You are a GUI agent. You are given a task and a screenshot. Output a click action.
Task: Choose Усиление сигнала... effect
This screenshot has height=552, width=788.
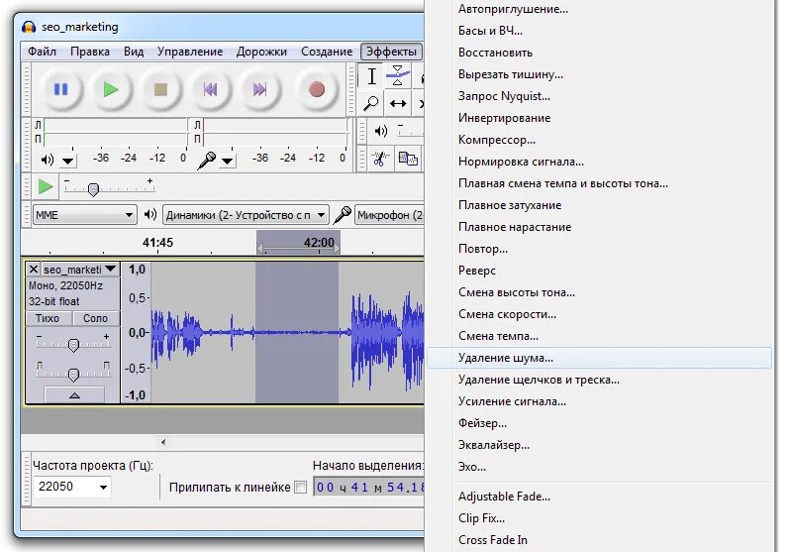[599, 401]
